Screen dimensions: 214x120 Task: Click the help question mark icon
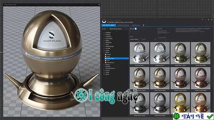pyautogui.click(x=202, y=20)
